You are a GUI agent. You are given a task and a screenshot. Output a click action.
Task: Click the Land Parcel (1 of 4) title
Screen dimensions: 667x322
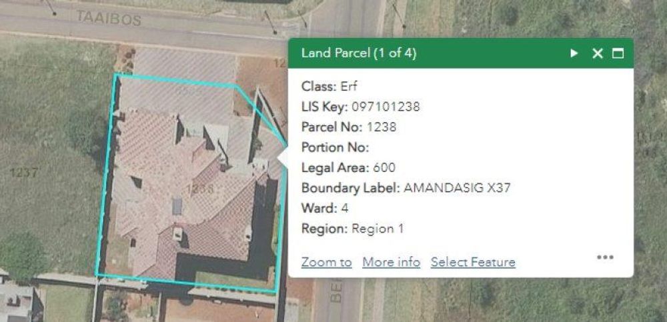[x=359, y=53]
